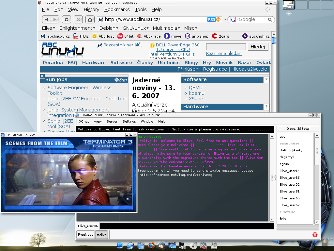Open the Poradna site navigation tab
The width and height of the screenshot is (334, 251).
(x=53, y=62)
